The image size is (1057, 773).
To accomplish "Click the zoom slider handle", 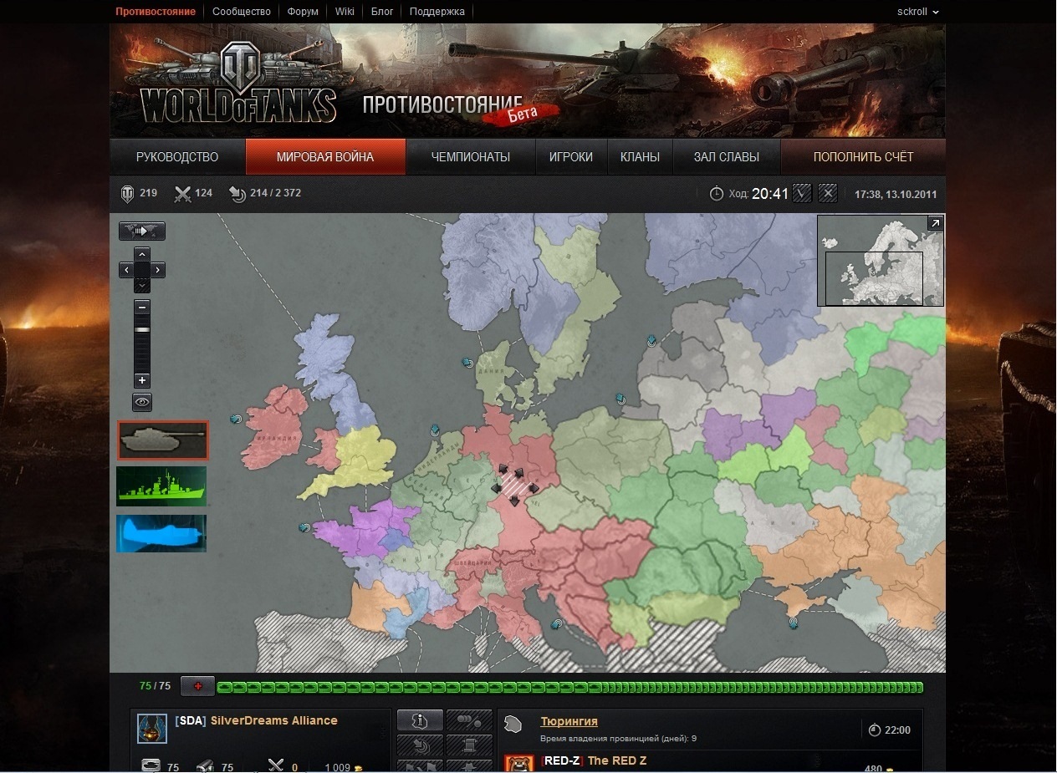I will 142,330.
